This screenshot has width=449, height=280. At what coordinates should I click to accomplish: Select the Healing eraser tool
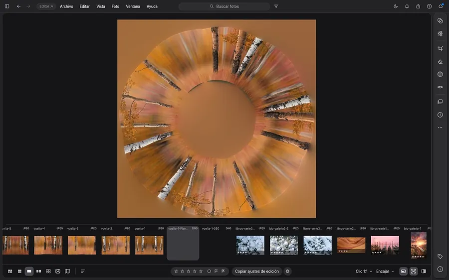[x=440, y=61]
